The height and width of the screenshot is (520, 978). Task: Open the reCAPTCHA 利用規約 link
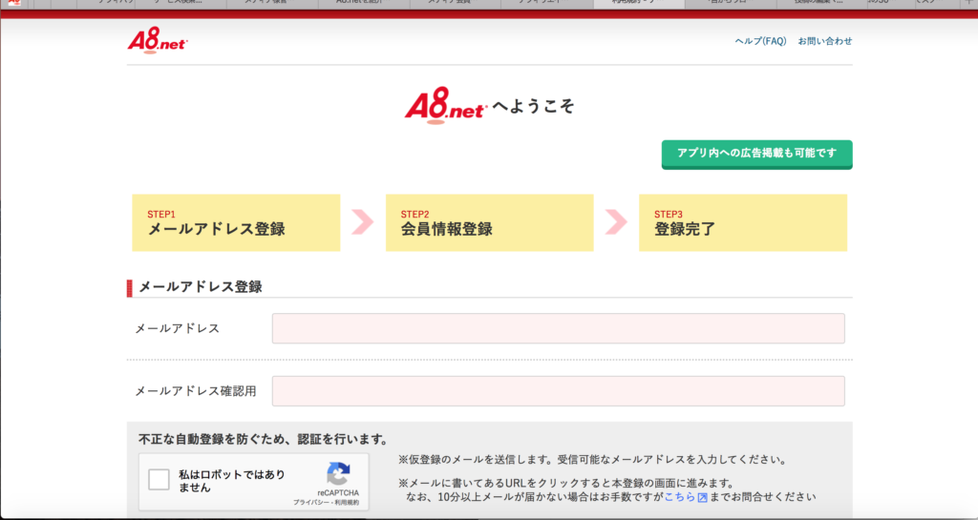point(347,502)
